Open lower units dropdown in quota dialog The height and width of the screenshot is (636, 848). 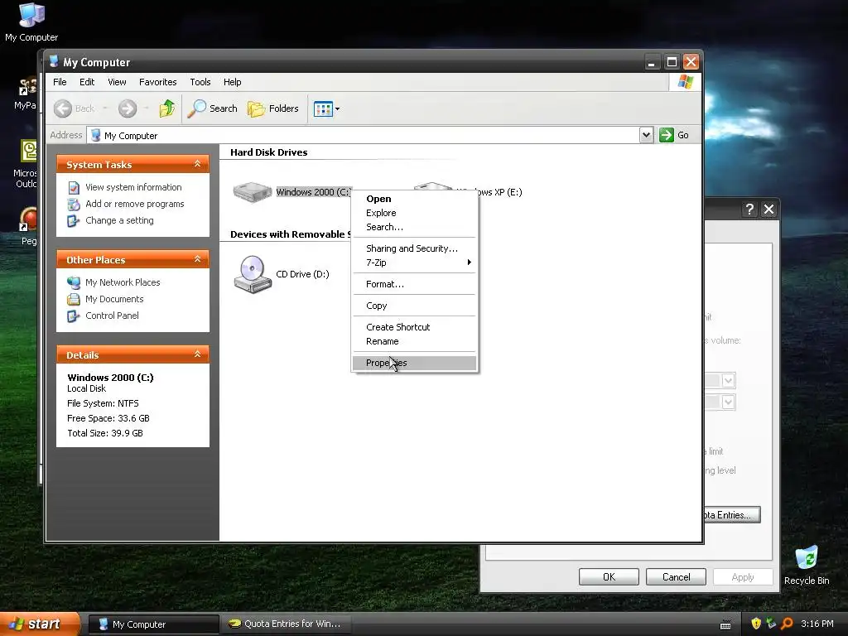(728, 402)
